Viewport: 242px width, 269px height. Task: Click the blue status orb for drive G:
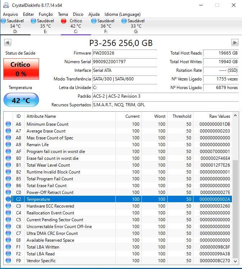[124, 21]
